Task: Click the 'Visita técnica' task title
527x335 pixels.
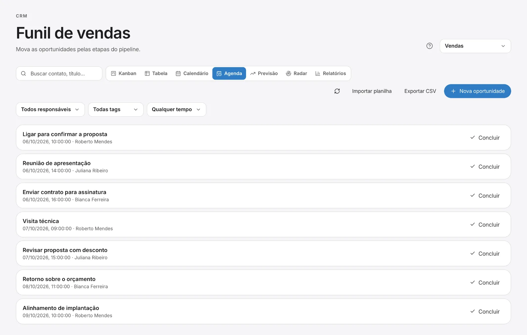Action: pos(41,221)
